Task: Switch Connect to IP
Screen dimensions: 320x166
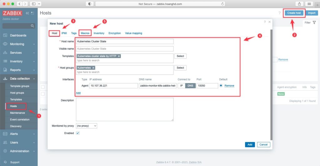Action: [182, 86]
